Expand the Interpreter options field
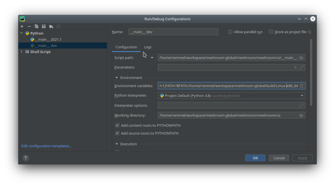 coord(301,105)
